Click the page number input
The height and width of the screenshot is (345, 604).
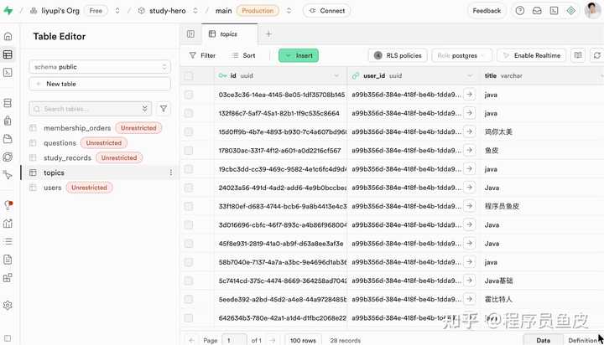click(x=234, y=340)
